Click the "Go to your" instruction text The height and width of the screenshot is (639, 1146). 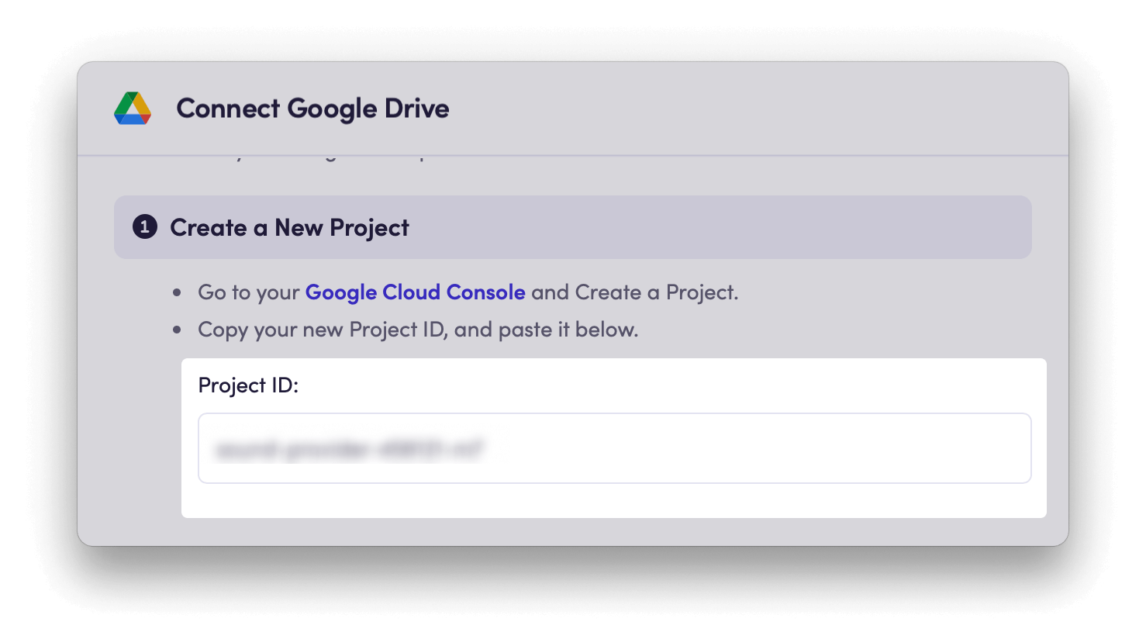point(248,292)
